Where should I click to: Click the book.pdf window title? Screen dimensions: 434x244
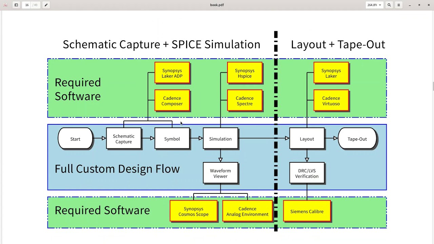[217, 5]
